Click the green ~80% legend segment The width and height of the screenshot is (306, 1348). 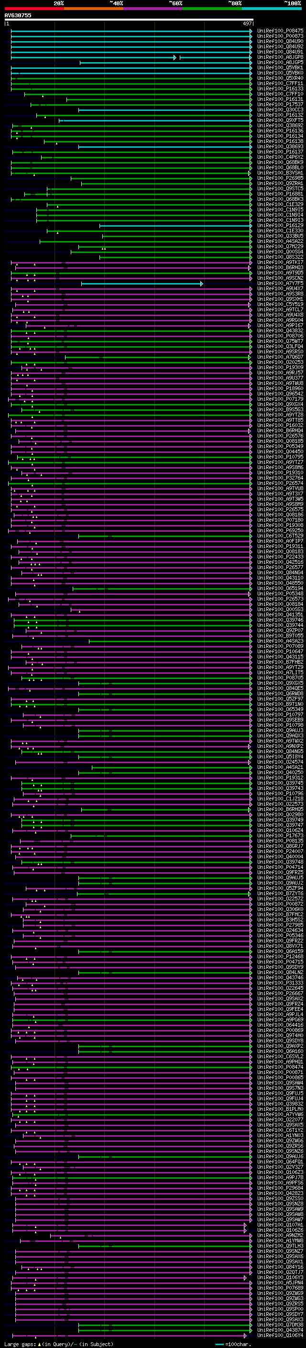point(212,9)
